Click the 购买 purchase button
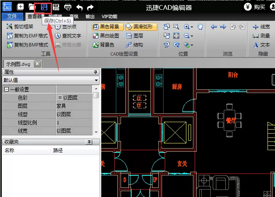The width and height of the screenshot is (275, 197). [255, 7]
